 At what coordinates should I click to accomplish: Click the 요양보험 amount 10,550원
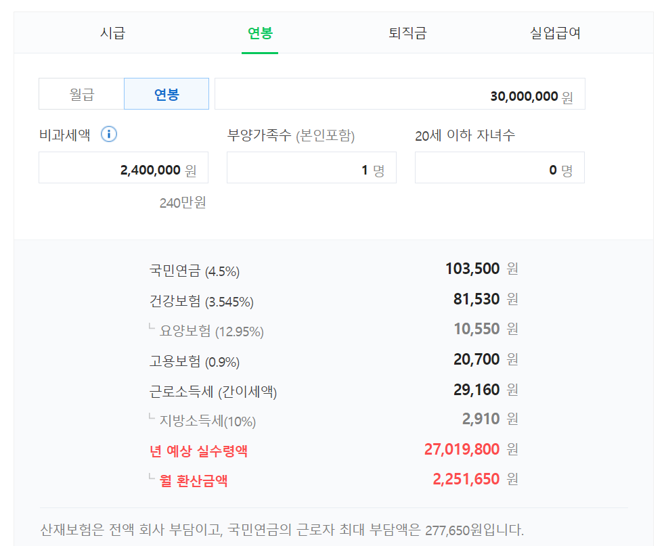476,329
